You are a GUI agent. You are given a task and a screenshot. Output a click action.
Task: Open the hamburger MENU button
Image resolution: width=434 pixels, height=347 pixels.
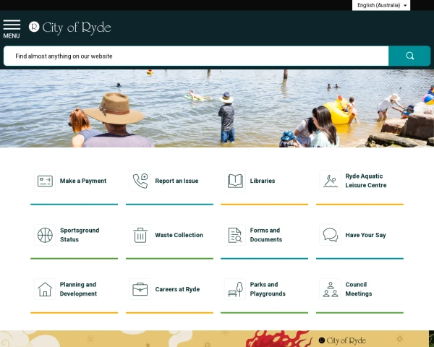coord(12,28)
